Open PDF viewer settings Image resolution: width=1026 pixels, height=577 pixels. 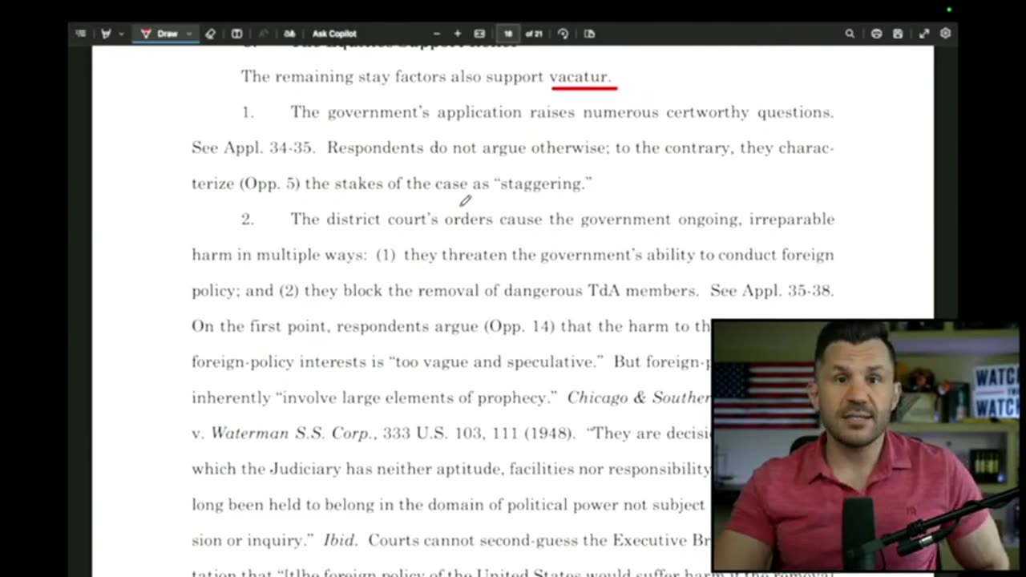click(x=946, y=34)
